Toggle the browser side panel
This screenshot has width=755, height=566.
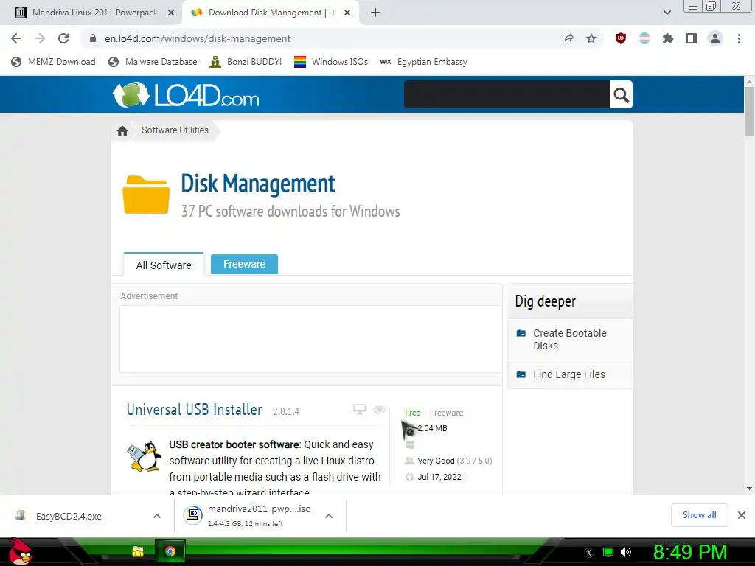(x=692, y=38)
